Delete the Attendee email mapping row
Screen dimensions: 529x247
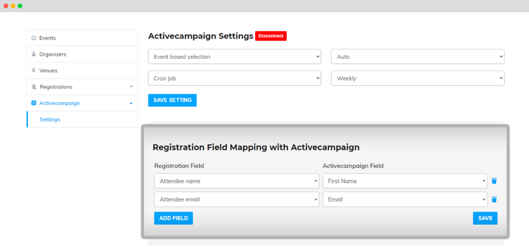tap(494, 199)
